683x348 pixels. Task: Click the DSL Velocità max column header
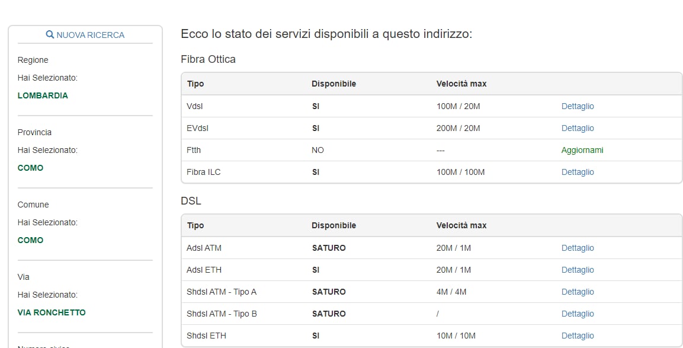click(x=461, y=225)
